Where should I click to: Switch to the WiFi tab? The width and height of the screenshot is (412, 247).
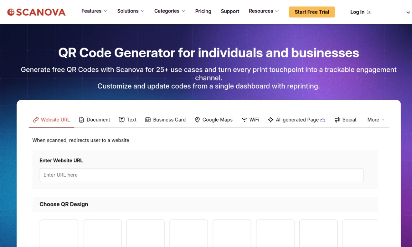coord(250,120)
